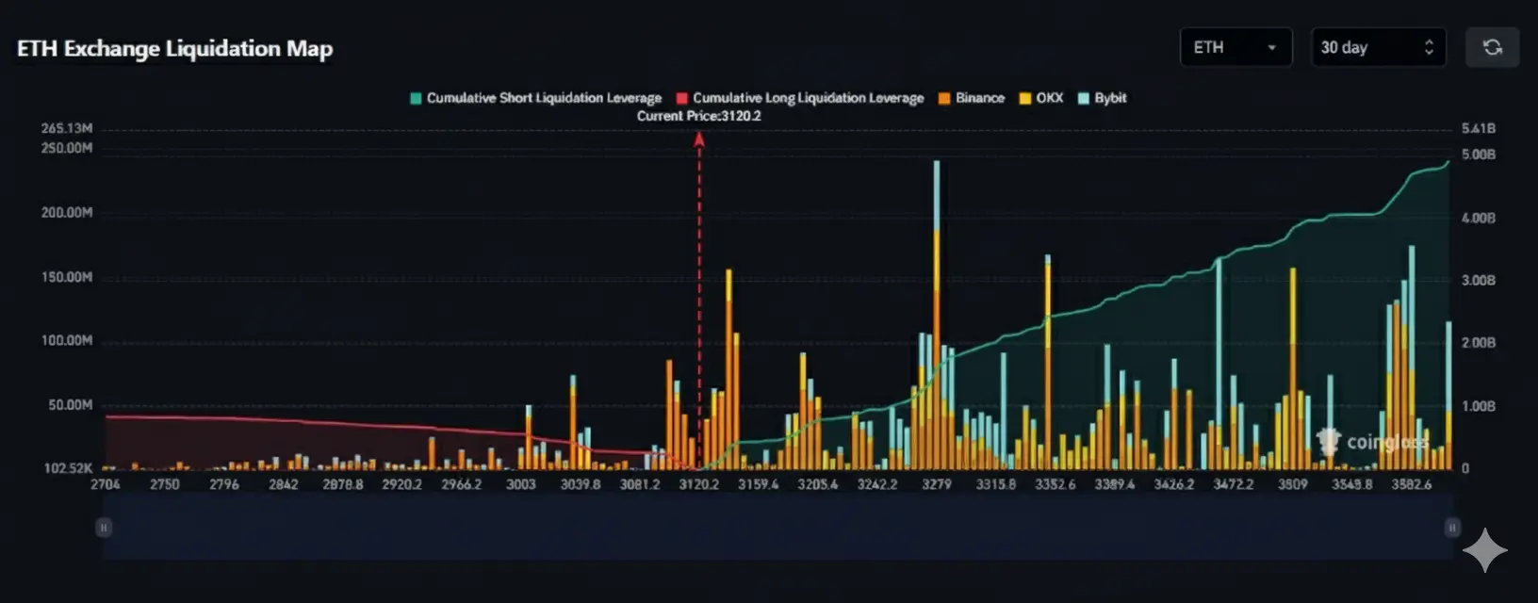The width and height of the screenshot is (1538, 603).
Task: Click the x-axis label 3472.2
Action: (x=1234, y=484)
